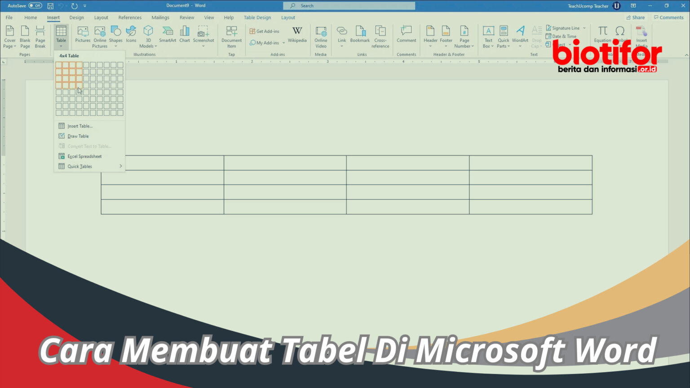Open the Mailings ribbon tab
Screen dimensions: 690x388
point(160,17)
